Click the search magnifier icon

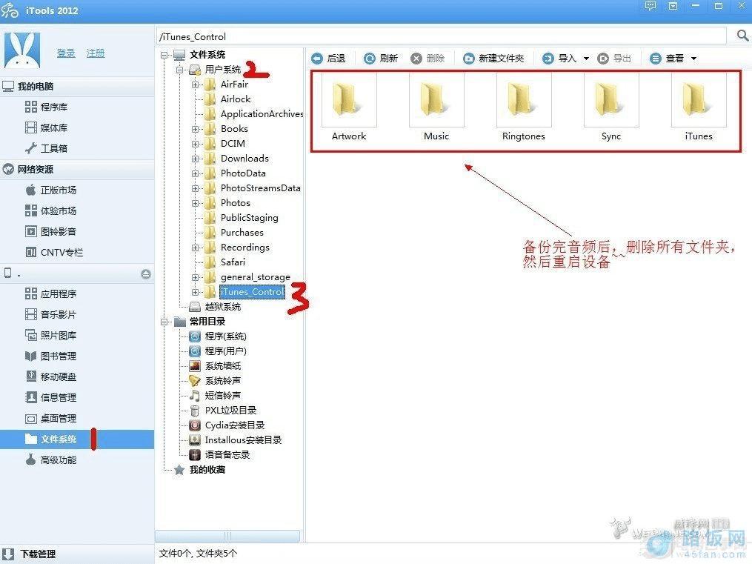742,35
